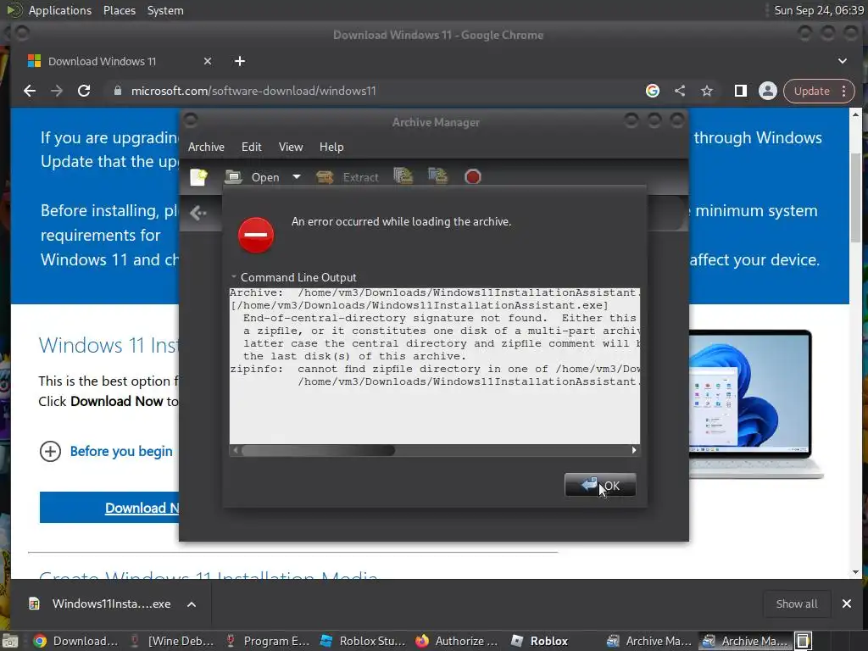Reload the Chrome page
868x651 pixels.
[84, 91]
